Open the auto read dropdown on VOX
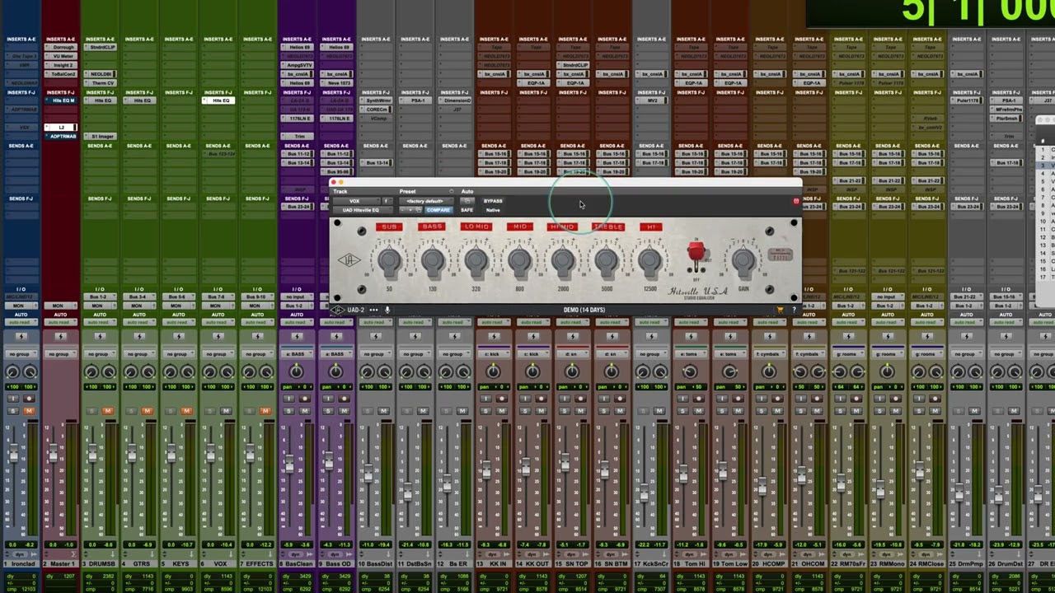Viewport: 1055px width, 593px height. coord(218,322)
